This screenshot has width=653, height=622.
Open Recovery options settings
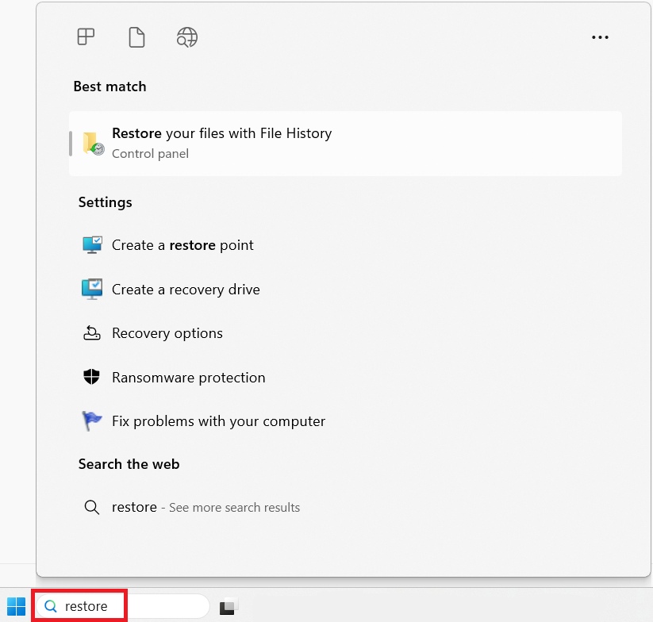167,332
